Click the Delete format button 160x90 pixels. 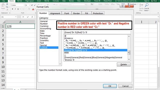[x=124, y=64]
